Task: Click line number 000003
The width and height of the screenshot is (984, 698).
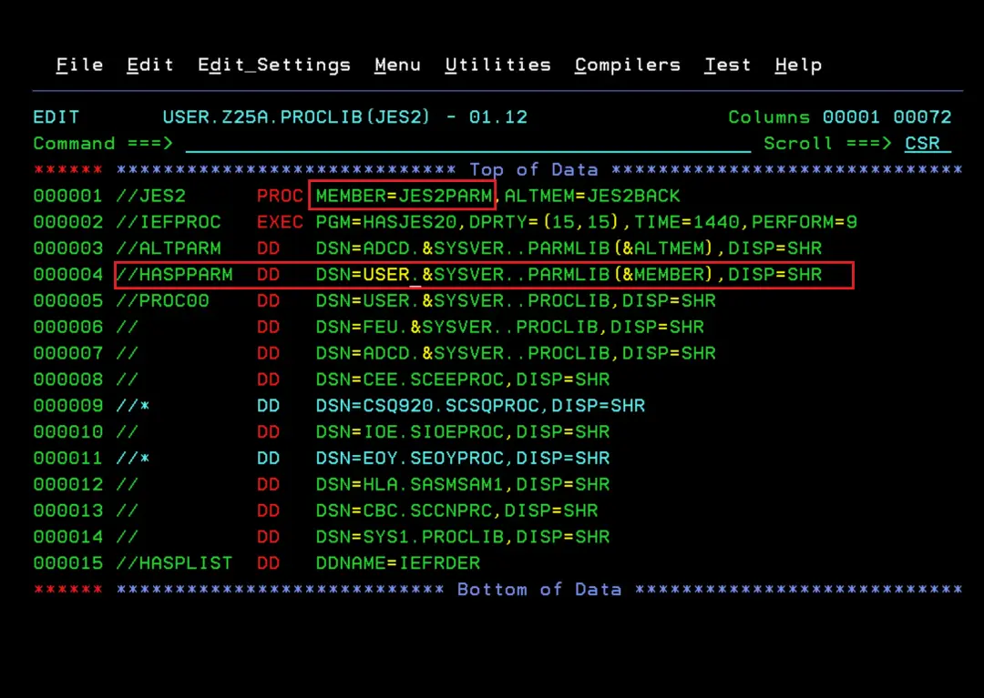Action: click(x=67, y=248)
